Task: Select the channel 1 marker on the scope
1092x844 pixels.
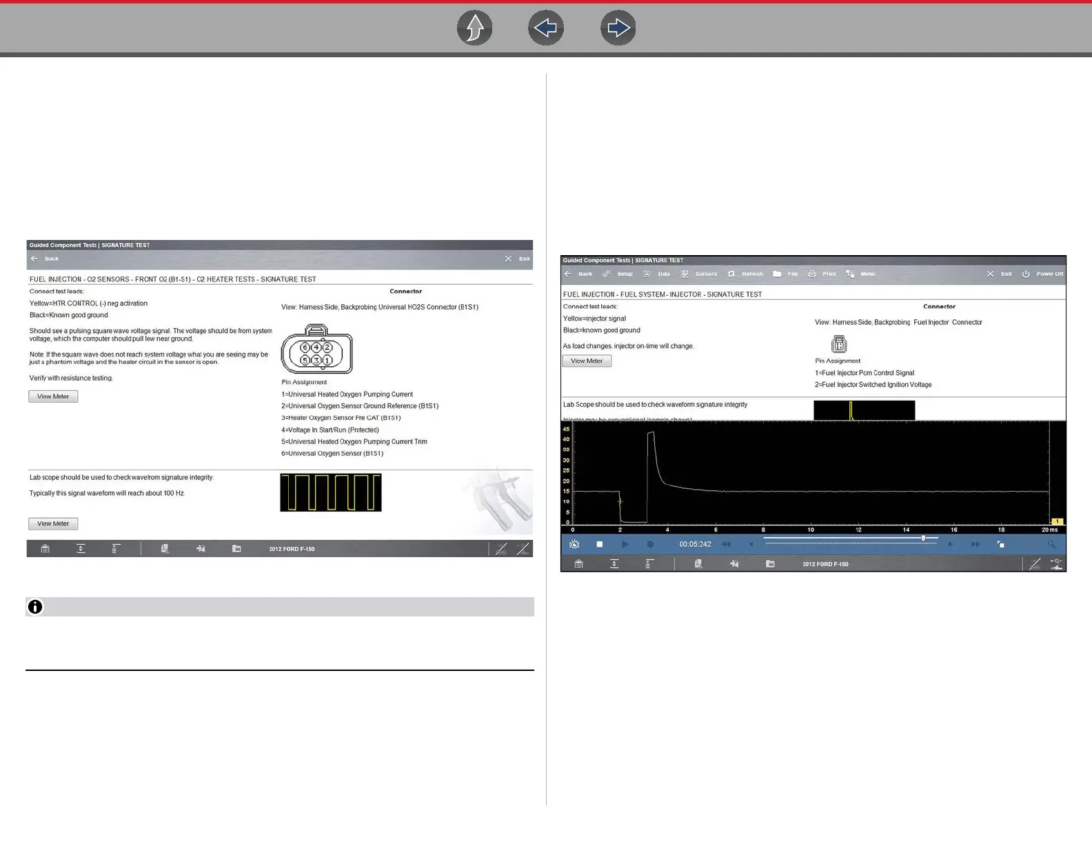Action: click(x=1058, y=521)
